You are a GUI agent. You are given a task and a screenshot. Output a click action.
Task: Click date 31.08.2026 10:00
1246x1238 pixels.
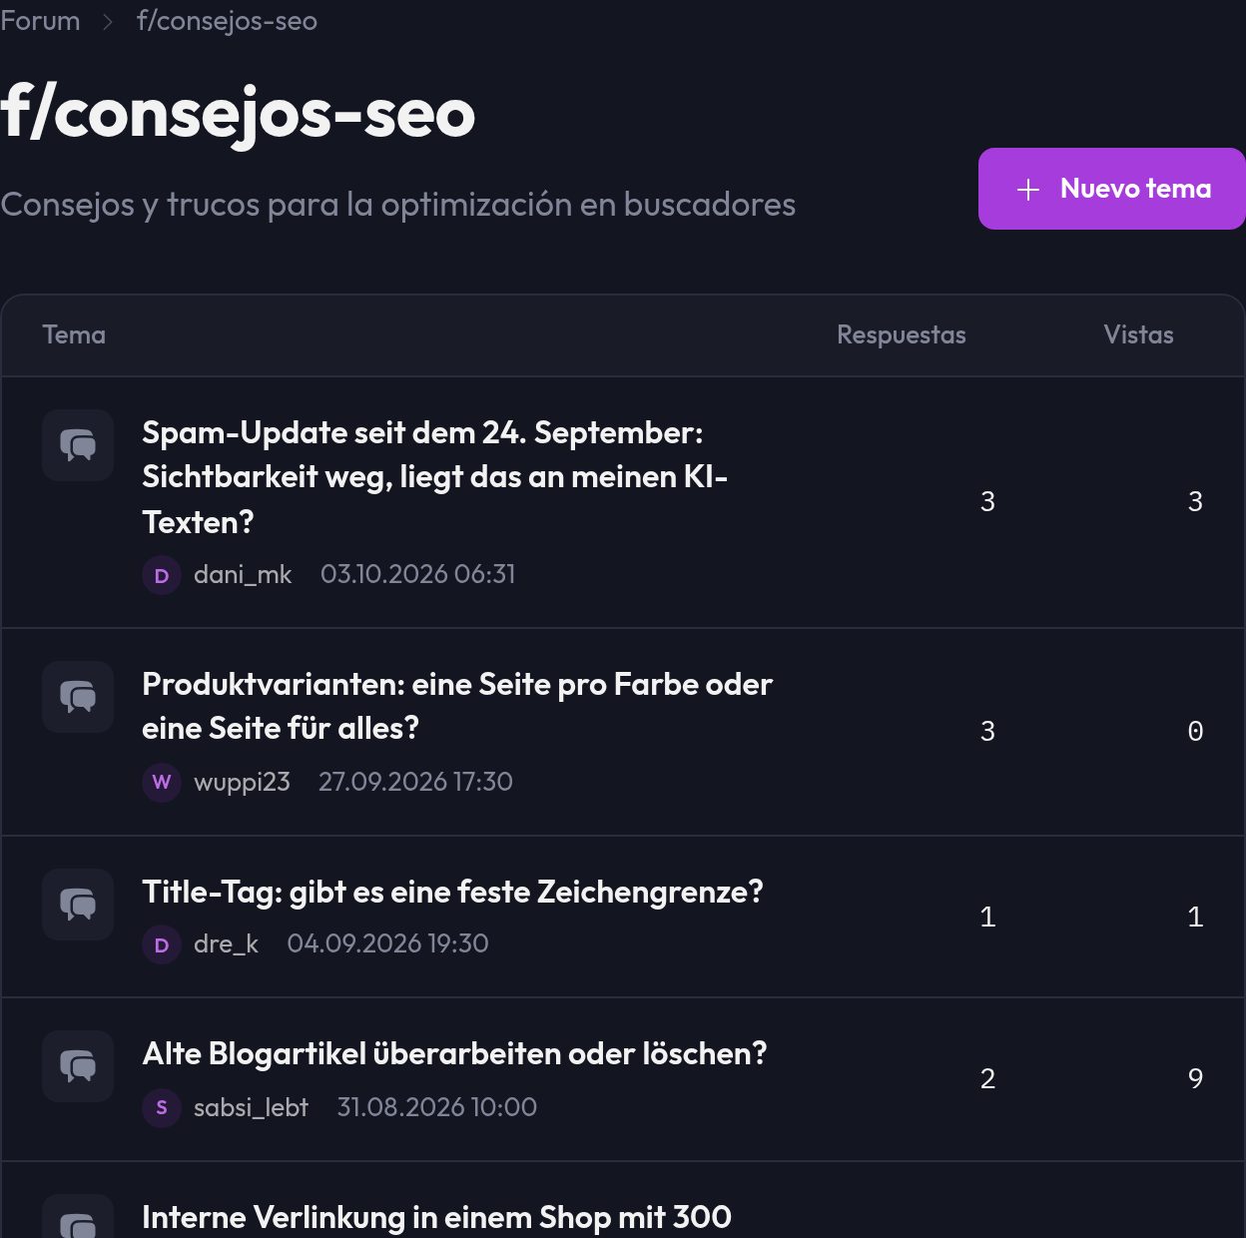(x=437, y=1107)
